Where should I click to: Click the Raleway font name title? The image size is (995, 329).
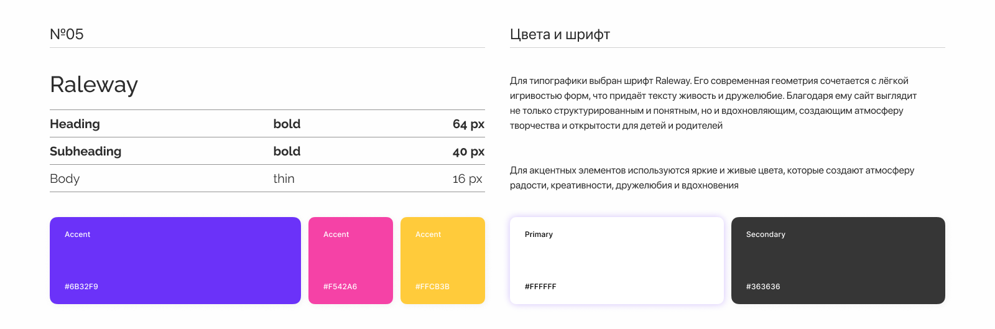pyautogui.click(x=94, y=85)
